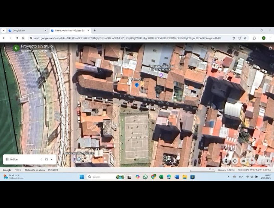Go back with the project back arrow

(5, 48)
